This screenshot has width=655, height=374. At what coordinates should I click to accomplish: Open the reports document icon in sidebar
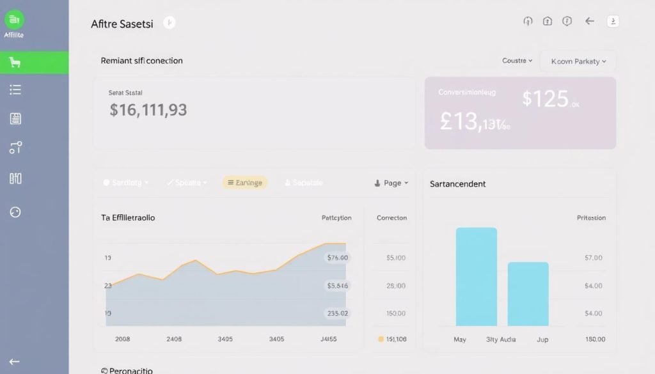click(x=15, y=118)
